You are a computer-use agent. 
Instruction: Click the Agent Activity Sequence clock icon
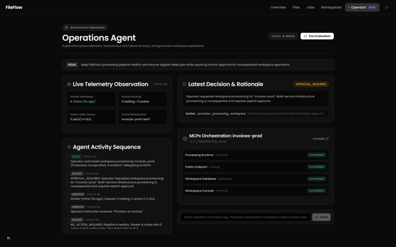coord(69,147)
